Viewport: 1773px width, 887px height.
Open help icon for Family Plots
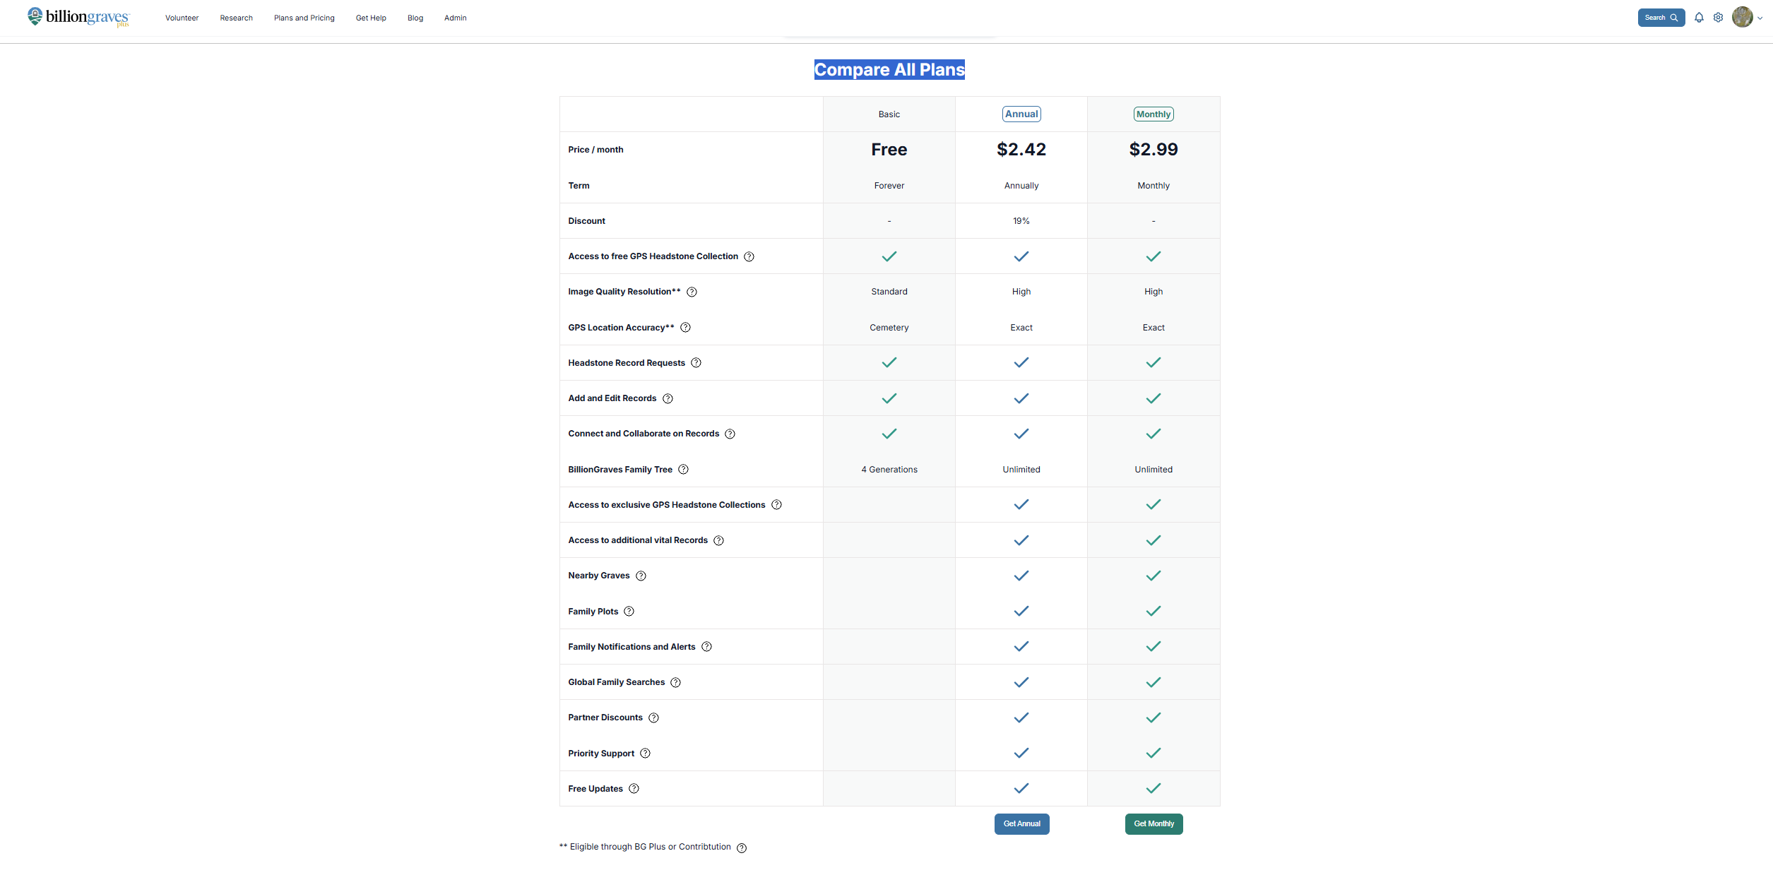tap(629, 612)
